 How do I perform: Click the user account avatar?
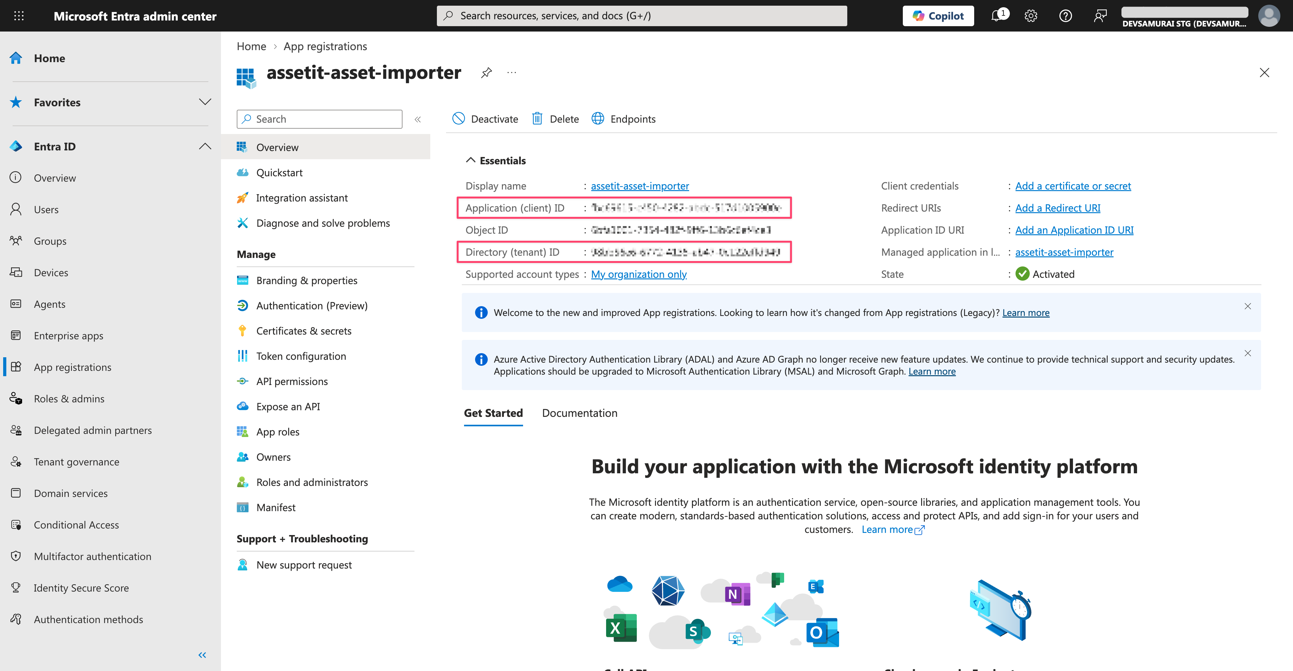[x=1269, y=15]
